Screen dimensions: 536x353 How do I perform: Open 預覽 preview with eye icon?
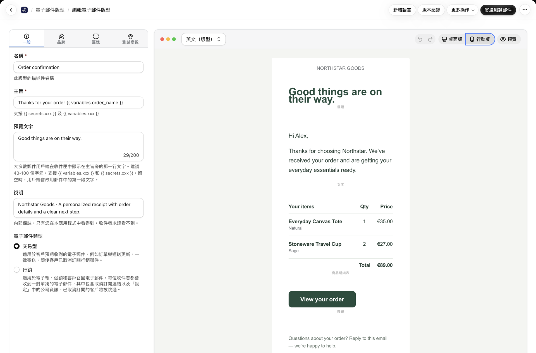509,39
